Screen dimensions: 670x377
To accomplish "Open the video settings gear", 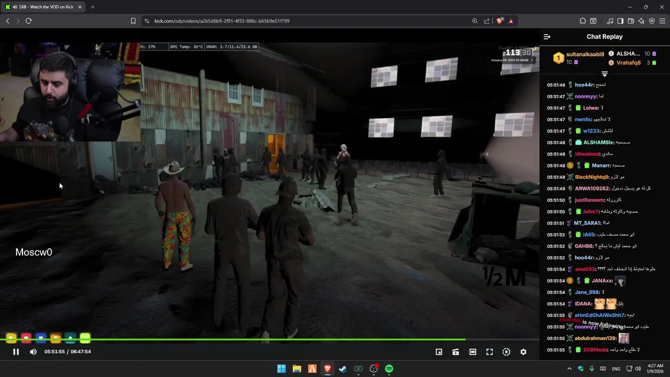I will tap(523, 352).
